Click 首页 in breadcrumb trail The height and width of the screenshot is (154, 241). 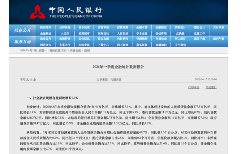64,50
